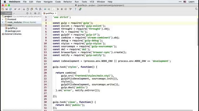The image size is (199, 111).
Task: Click the arrow next to the Project view selector
Action: click(x=14, y=13)
